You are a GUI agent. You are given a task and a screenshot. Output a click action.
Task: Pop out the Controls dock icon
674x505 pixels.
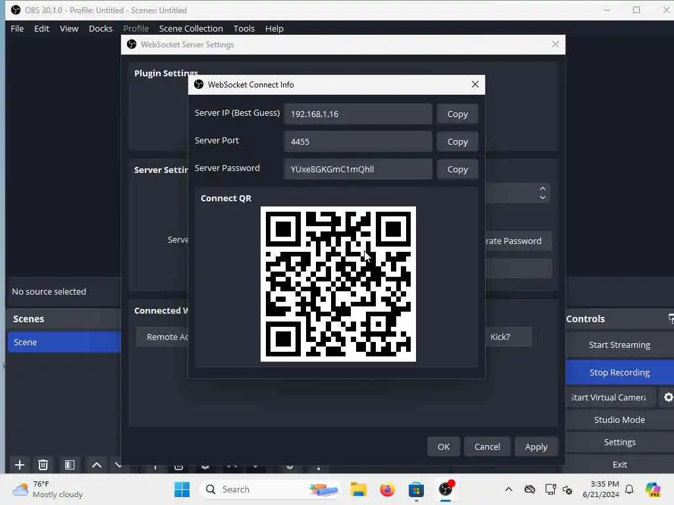671,319
